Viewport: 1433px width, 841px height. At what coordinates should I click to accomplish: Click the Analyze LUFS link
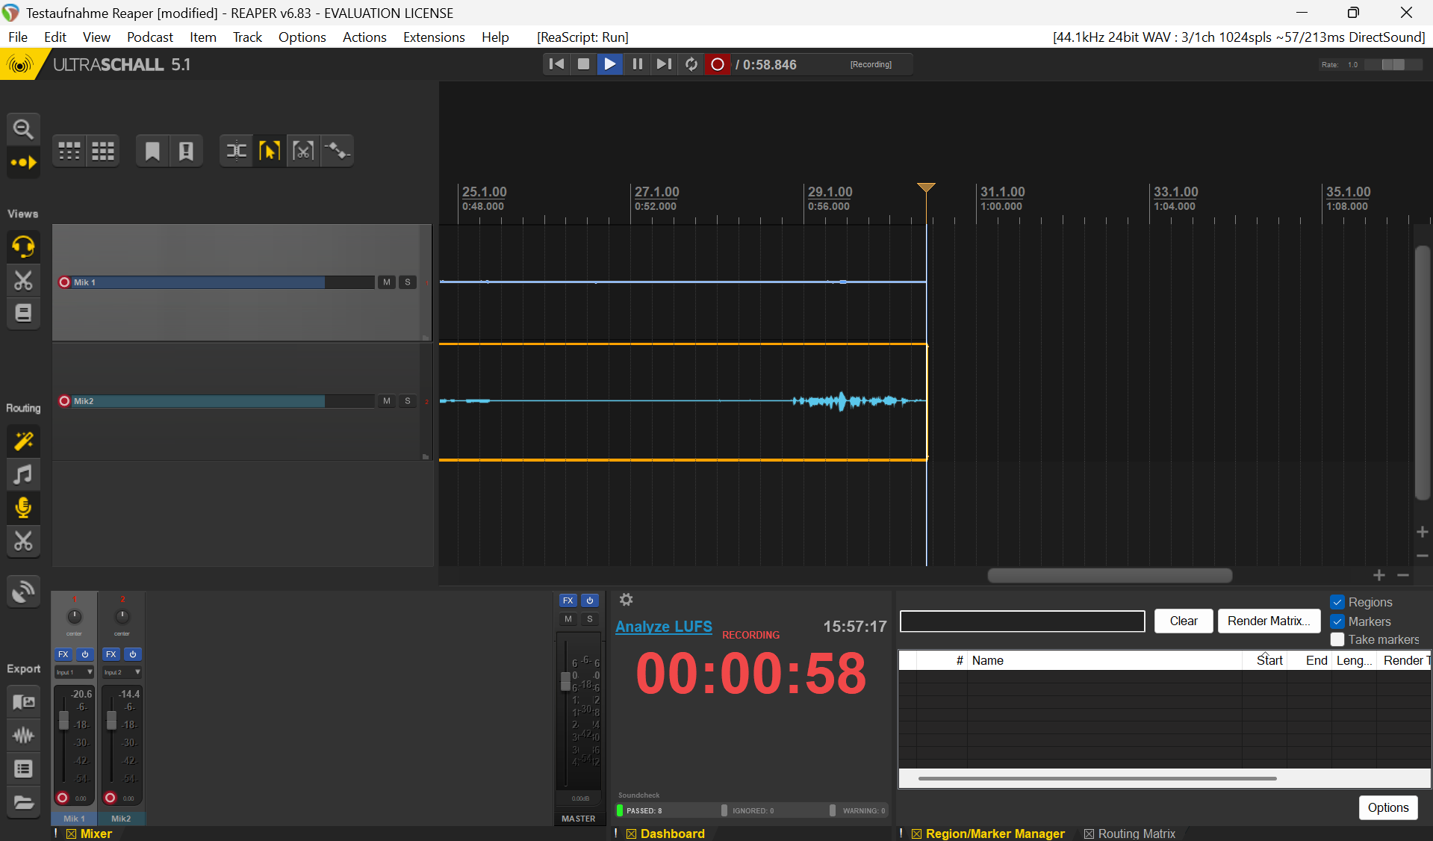(664, 627)
